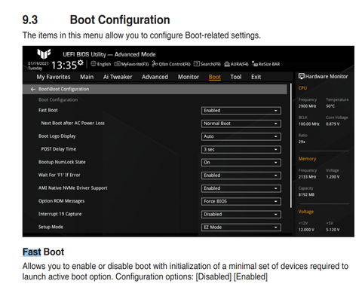Viewport: 362px width, 290px height.
Task: Click the back arrow beside Boot\Boot Configuration
Action: 32,89
